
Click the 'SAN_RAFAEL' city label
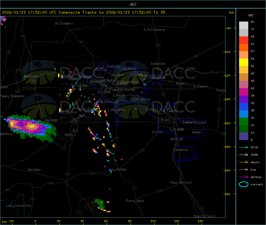tap(108, 80)
